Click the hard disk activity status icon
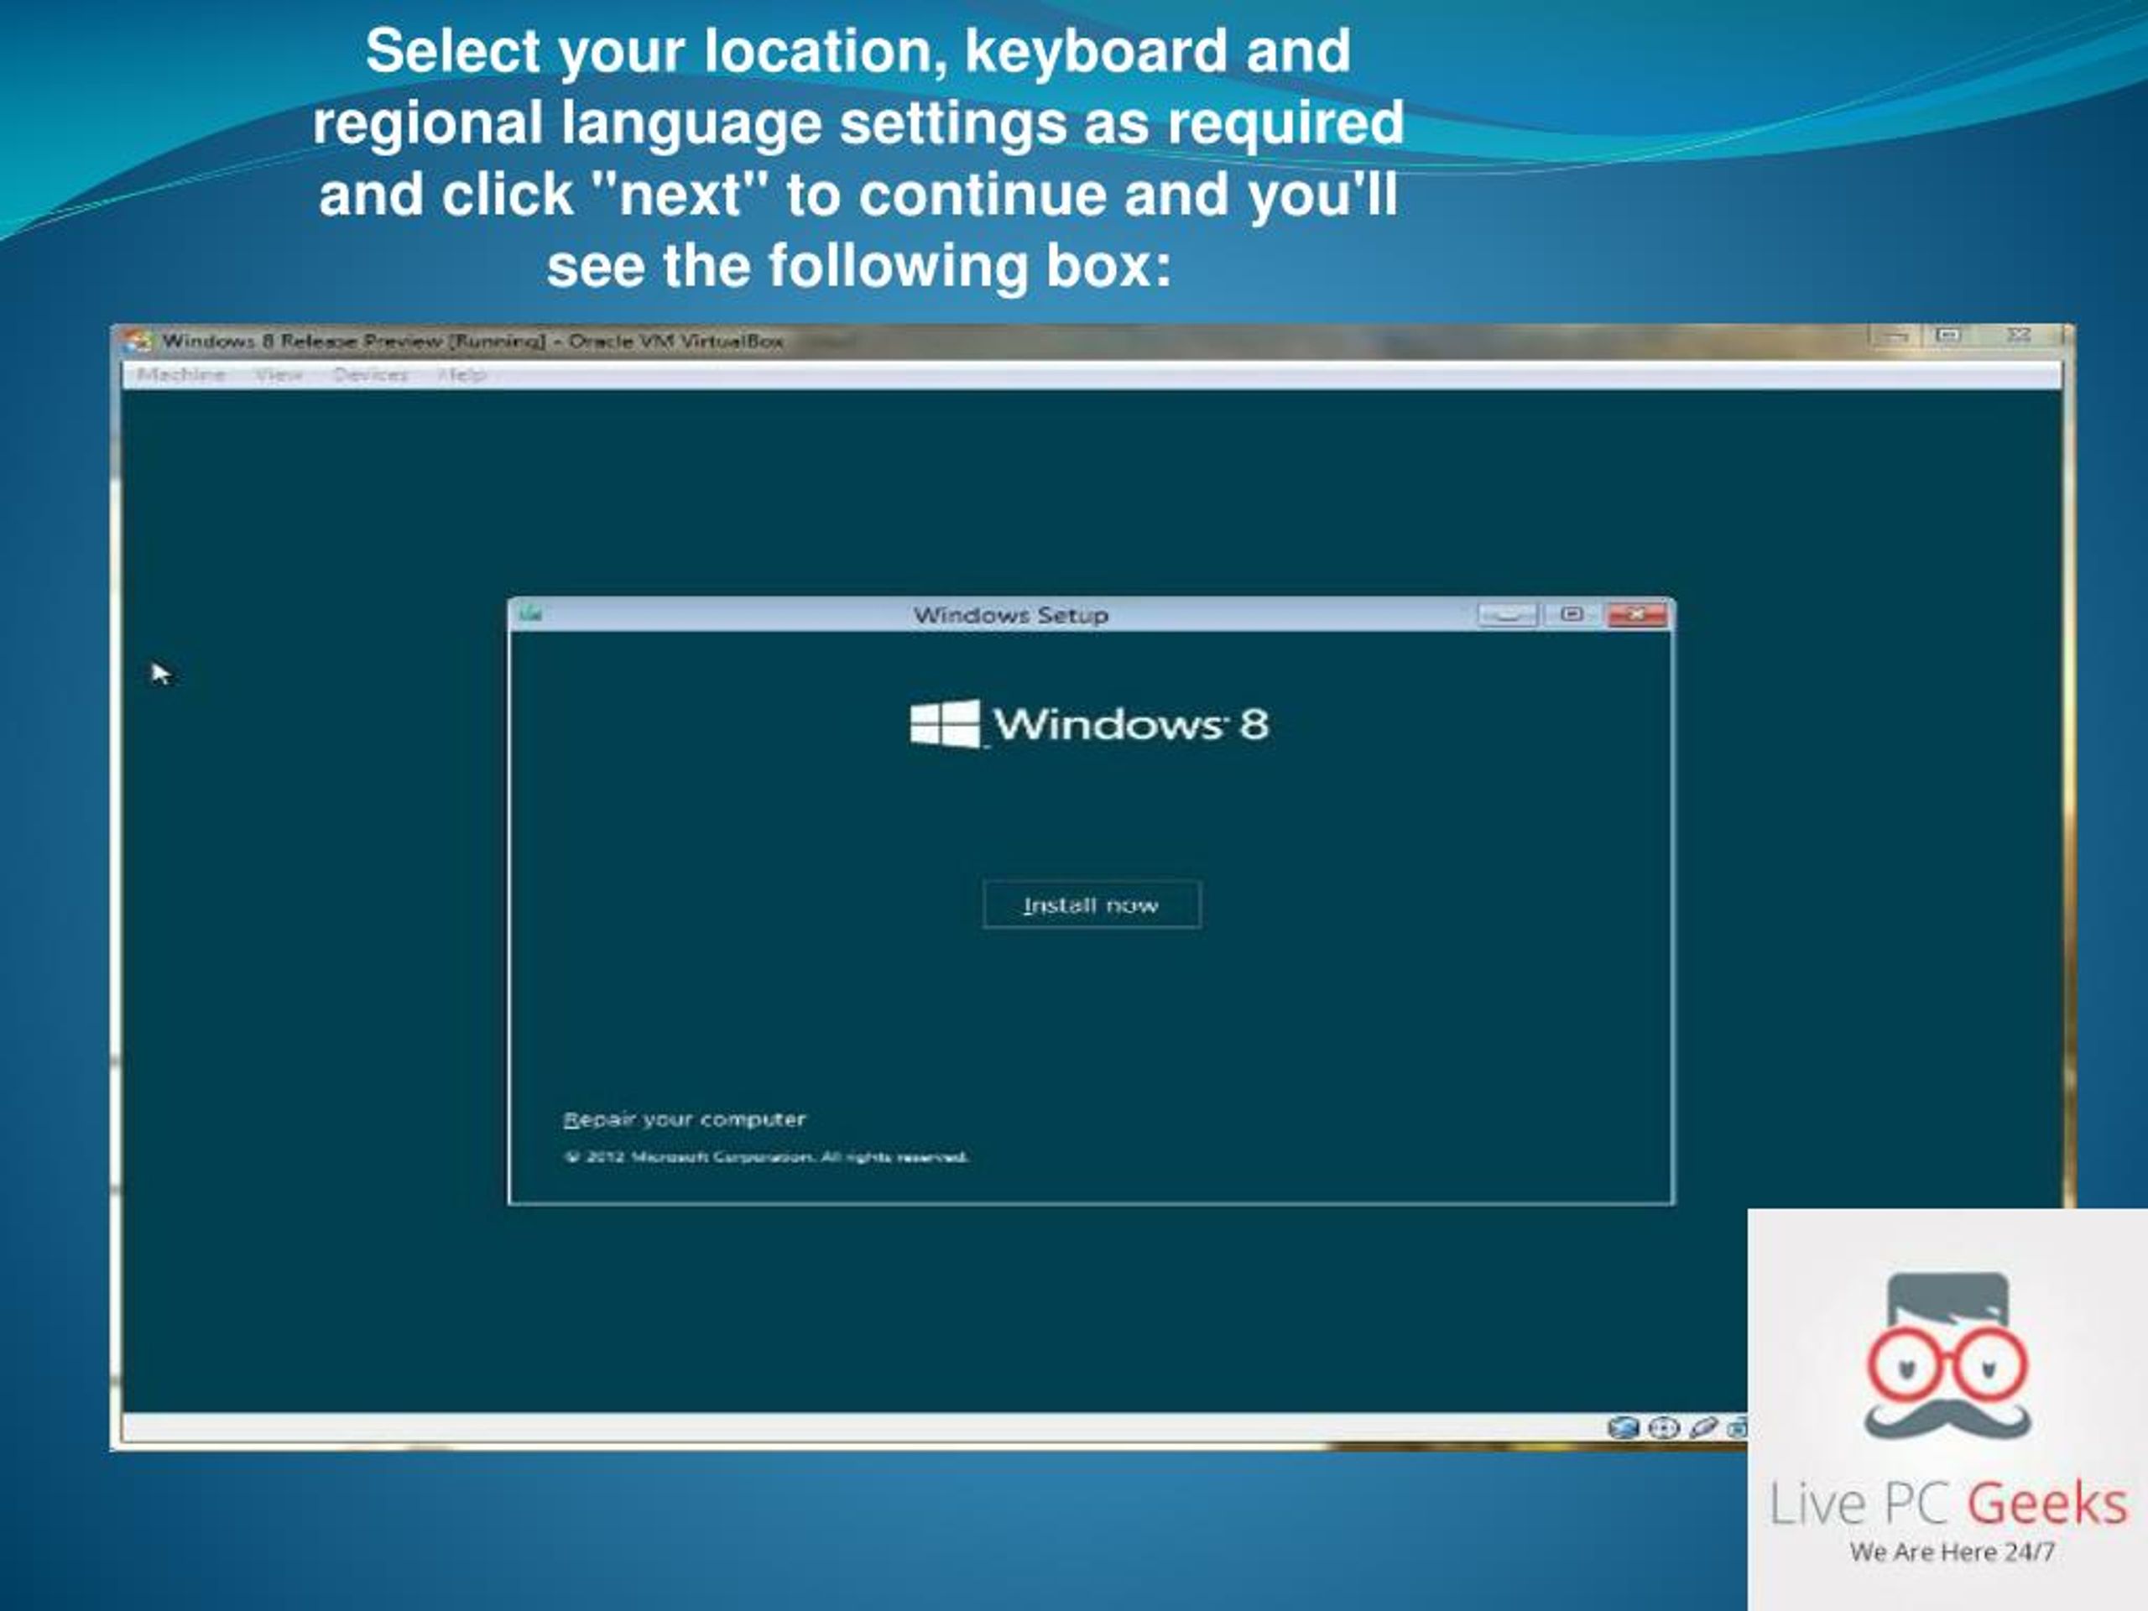The image size is (2148, 1611). pos(1623,1427)
